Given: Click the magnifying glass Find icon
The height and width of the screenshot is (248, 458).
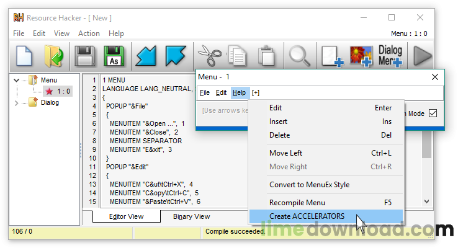Looking at the screenshot, I should (x=300, y=56).
